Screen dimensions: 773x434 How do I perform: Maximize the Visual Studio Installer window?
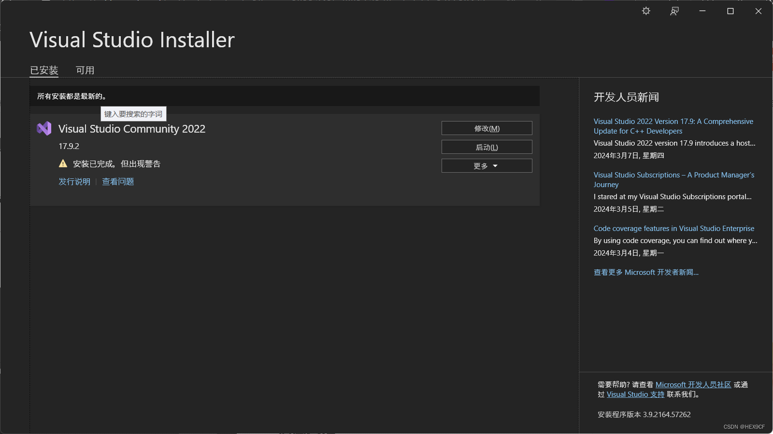[x=730, y=11]
